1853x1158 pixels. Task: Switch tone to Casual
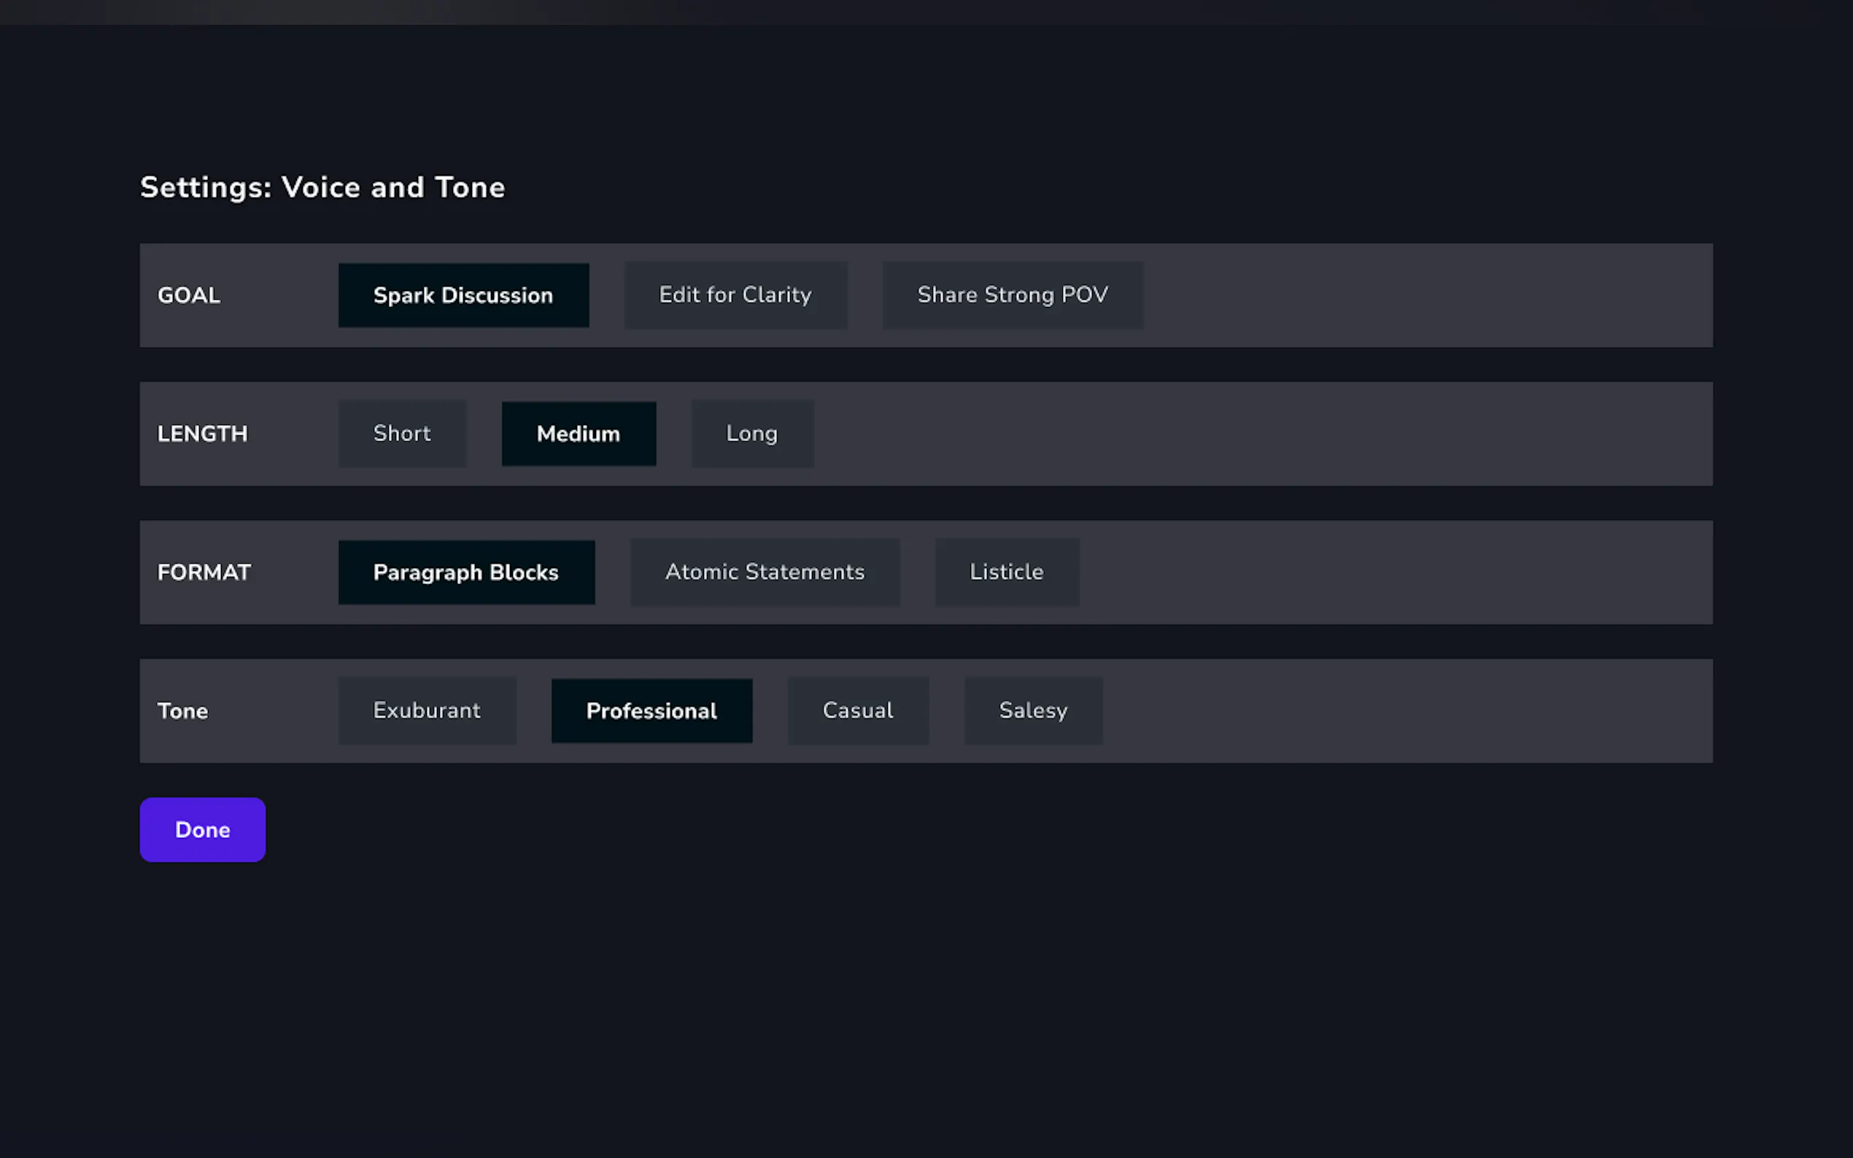click(x=858, y=711)
